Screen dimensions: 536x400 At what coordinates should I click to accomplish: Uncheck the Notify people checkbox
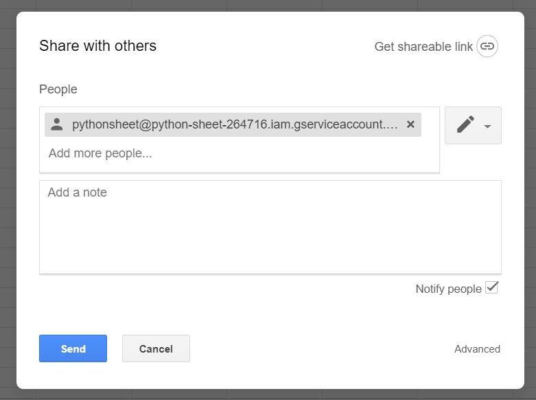491,287
